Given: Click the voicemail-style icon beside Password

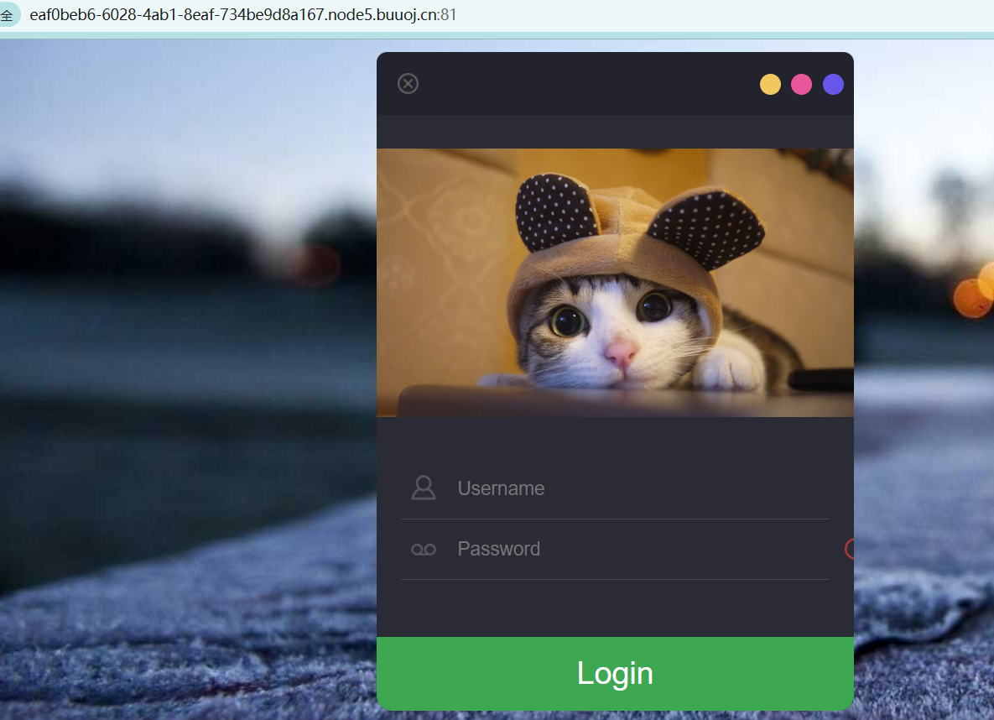Looking at the screenshot, I should (x=424, y=549).
